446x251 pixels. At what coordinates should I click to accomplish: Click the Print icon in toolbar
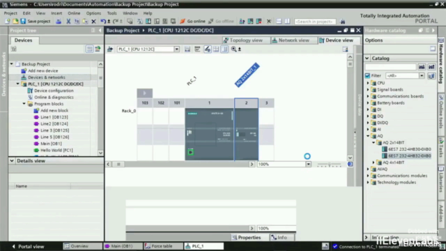(59, 22)
